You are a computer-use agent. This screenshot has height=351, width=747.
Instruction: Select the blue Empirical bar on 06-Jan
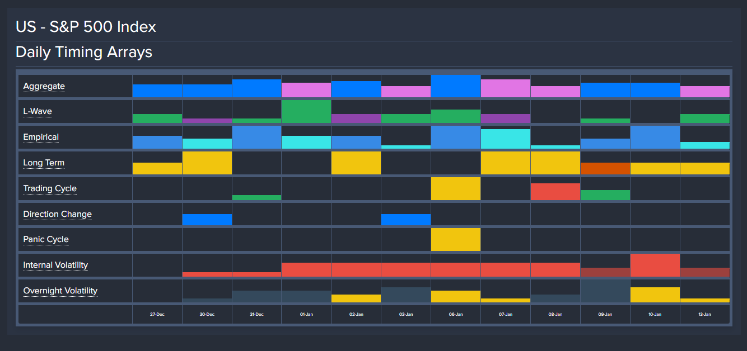click(x=456, y=137)
